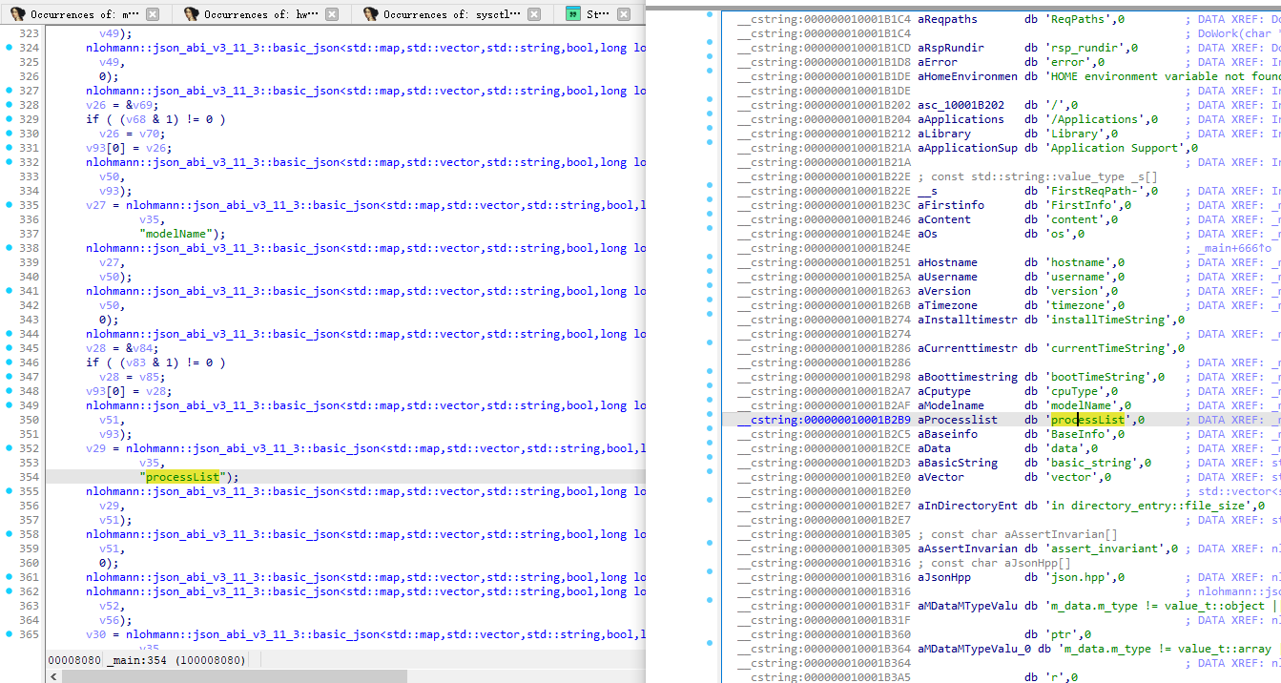Toggle breakpoint dot on pseudocode line 329
Image resolution: width=1281 pixels, height=683 pixels.
click(x=10, y=119)
